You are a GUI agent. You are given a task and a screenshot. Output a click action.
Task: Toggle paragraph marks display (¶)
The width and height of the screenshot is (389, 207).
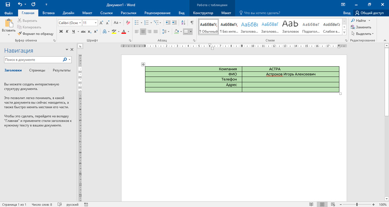coord(192,23)
